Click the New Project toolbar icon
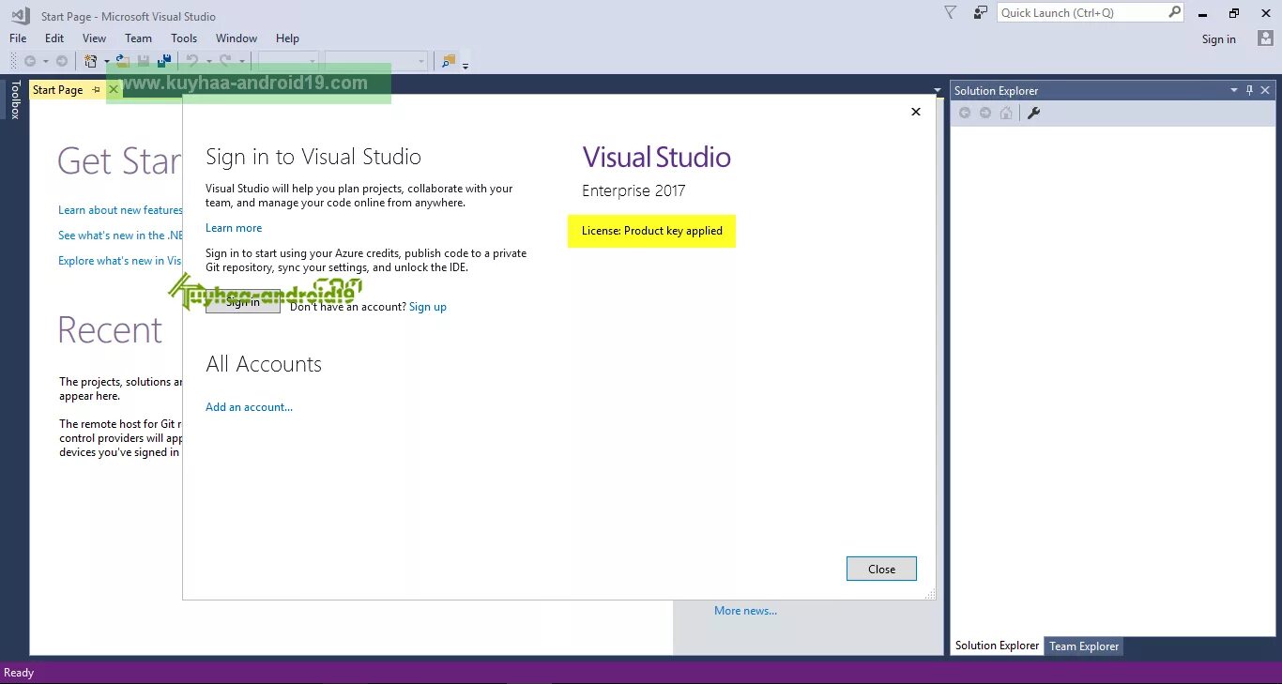 [91, 61]
